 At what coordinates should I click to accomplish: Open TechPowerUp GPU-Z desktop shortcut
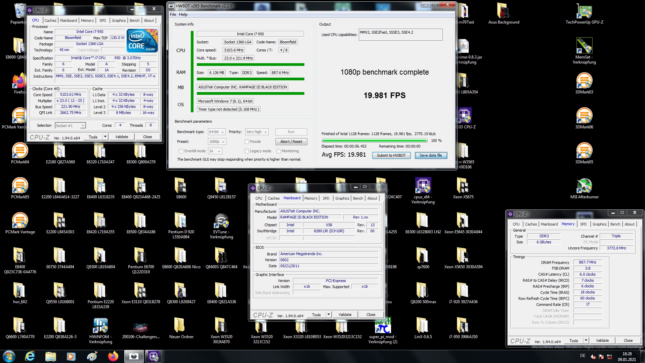point(584,13)
